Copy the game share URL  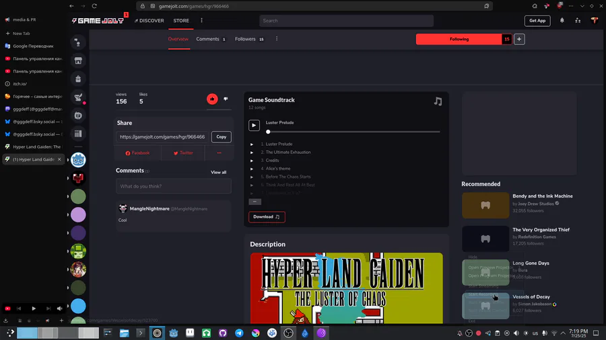click(x=221, y=137)
